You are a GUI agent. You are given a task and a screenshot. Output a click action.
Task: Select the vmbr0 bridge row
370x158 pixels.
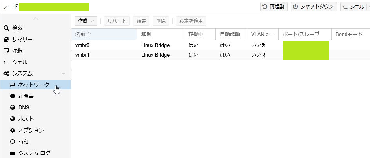click(x=157, y=45)
